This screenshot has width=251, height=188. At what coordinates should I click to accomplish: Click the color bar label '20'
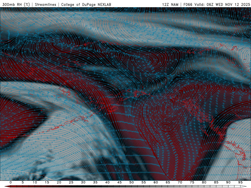pos(59,182)
